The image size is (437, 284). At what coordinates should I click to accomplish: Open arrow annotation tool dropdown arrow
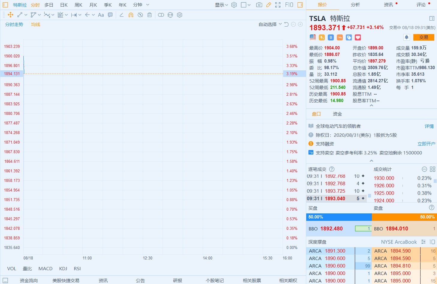point(93,15)
